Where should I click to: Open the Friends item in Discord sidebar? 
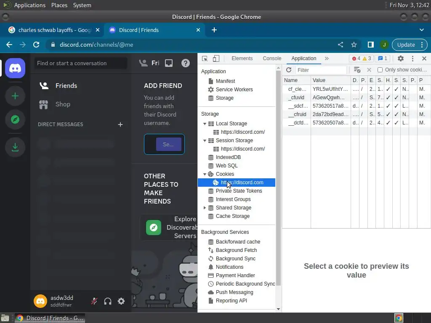click(x=80, y=86)
